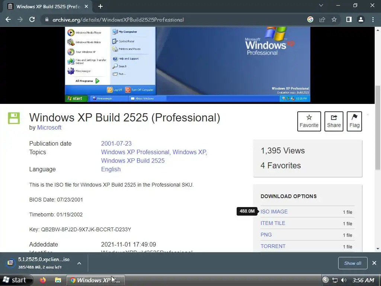Open the 2001-07-23 publication date link
This screenshot has height=286, width=381.
(116, 143)
